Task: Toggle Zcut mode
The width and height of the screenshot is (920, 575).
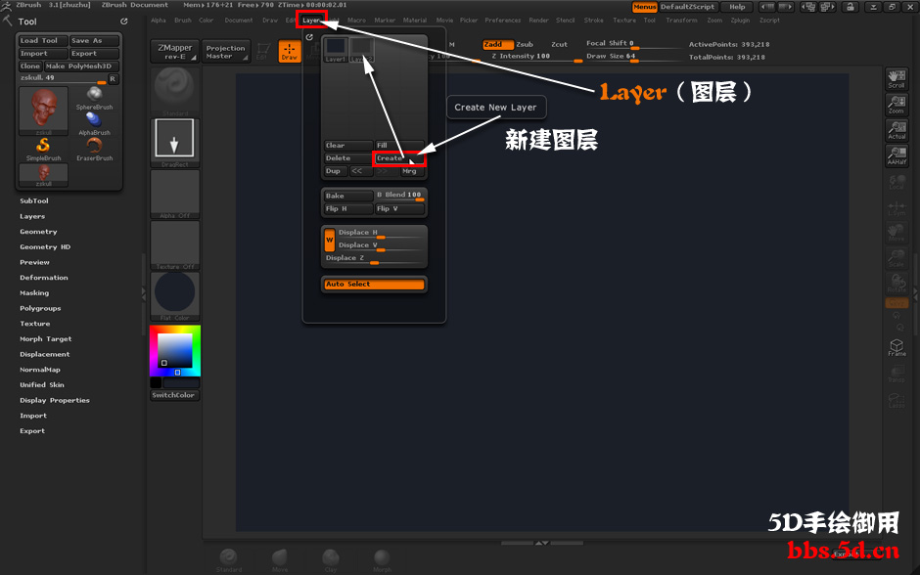Action: click(559, 45)
